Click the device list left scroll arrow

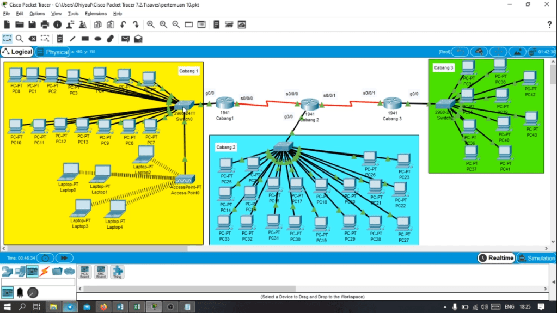point(80,289)
